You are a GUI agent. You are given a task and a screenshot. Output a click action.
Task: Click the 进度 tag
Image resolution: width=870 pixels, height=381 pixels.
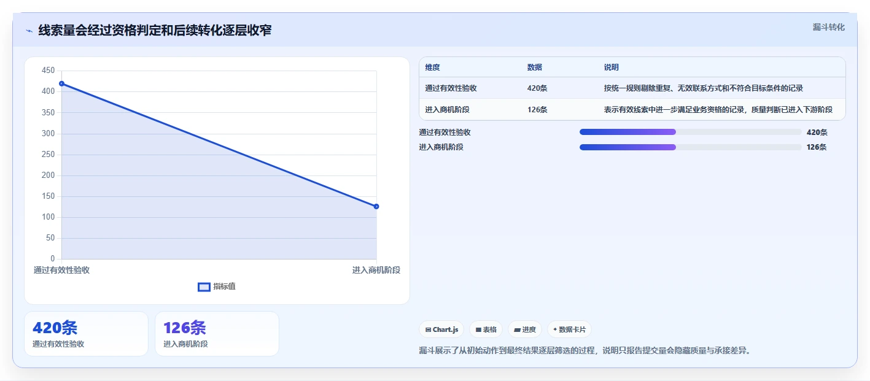point(525,329)
